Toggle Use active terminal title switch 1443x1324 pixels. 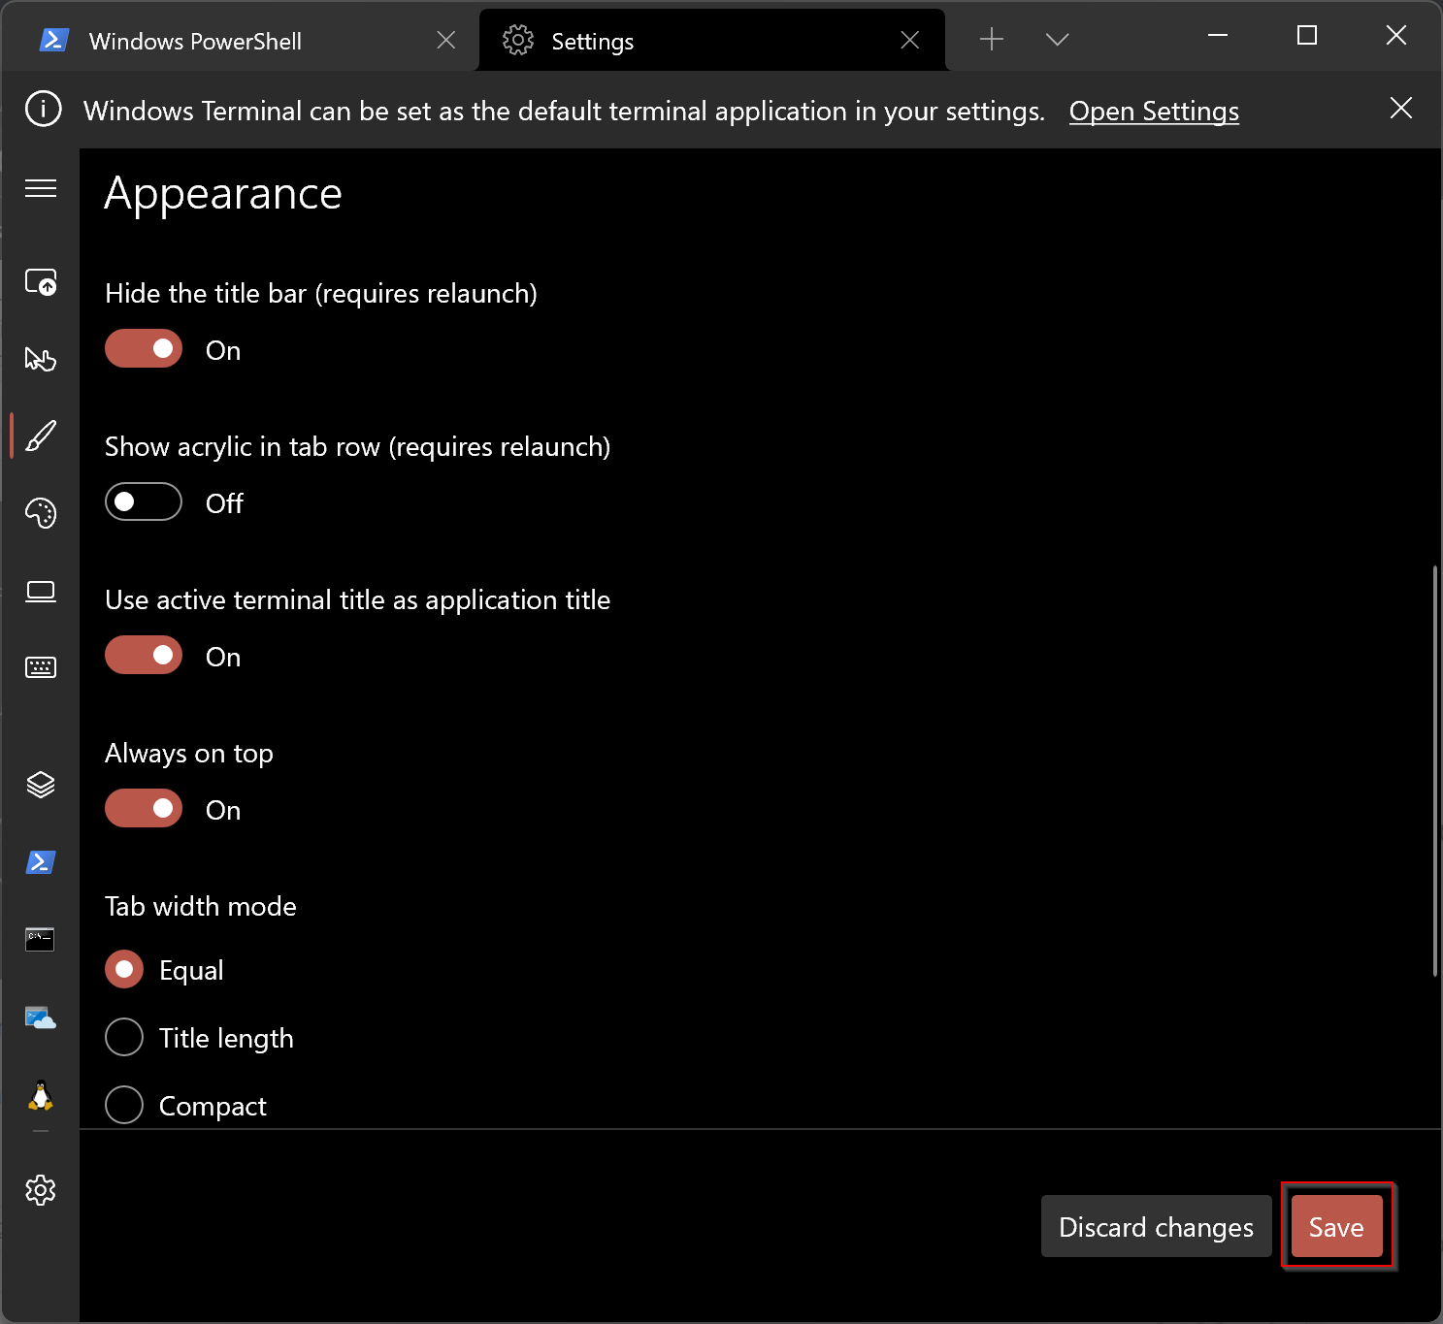144,655
